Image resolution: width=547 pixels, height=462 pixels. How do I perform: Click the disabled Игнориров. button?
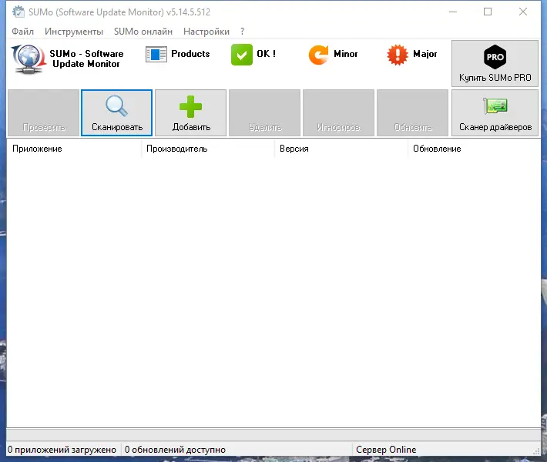(x=338, y=112)
